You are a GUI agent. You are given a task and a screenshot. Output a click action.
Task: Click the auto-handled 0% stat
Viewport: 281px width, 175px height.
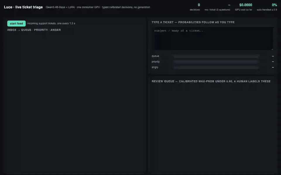267,7
